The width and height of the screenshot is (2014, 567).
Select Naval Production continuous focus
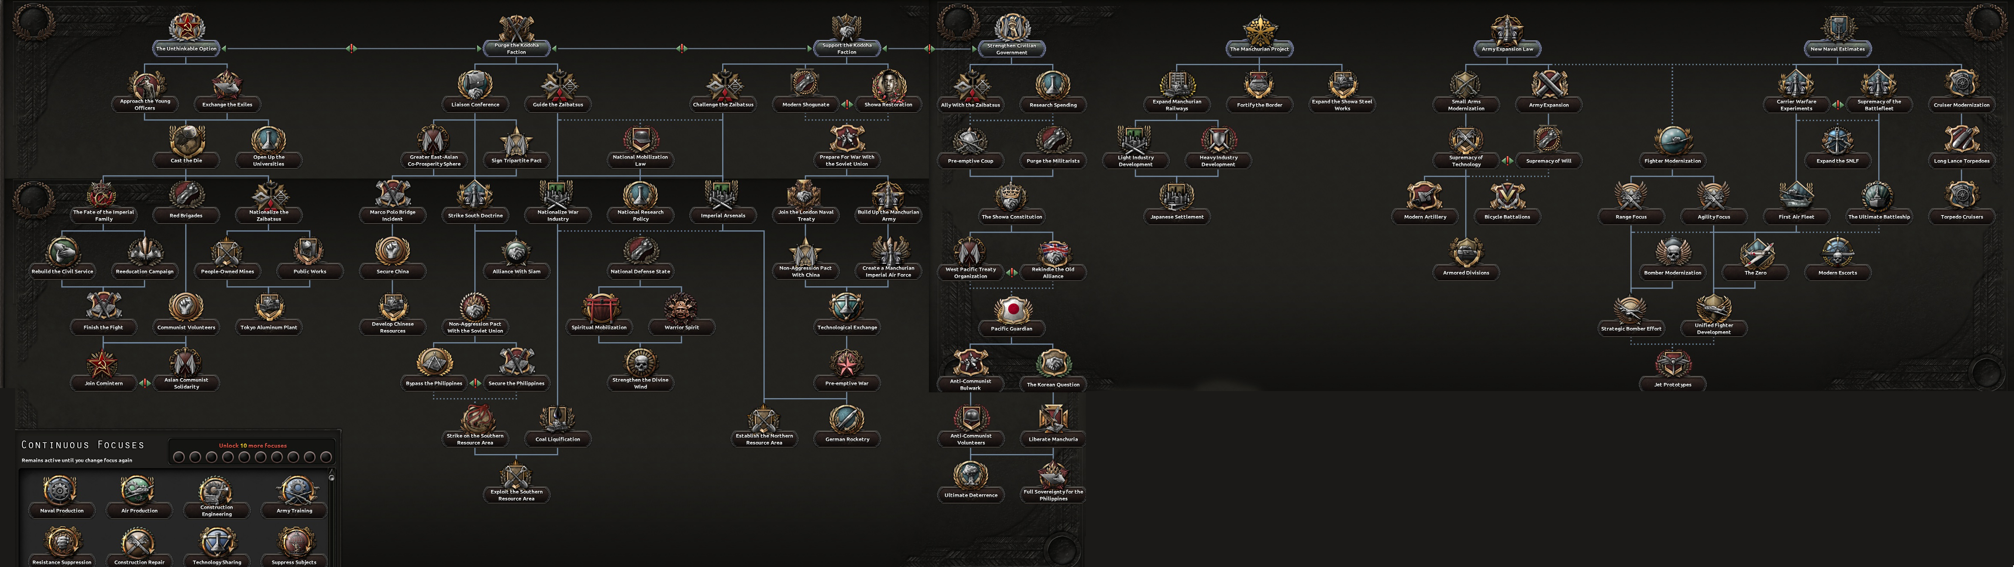(x=61, y=496)
